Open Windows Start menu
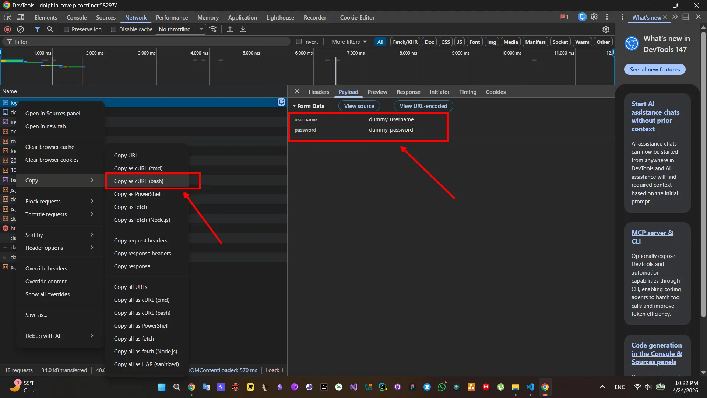The image size is (707, 398). 162,387
